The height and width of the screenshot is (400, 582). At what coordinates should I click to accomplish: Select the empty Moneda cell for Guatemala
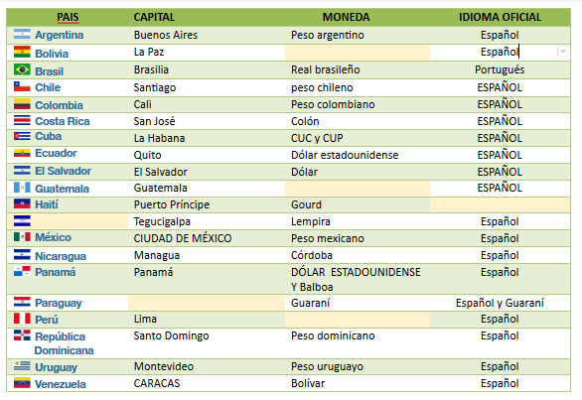pyautogui.click(x=358, y=189)
